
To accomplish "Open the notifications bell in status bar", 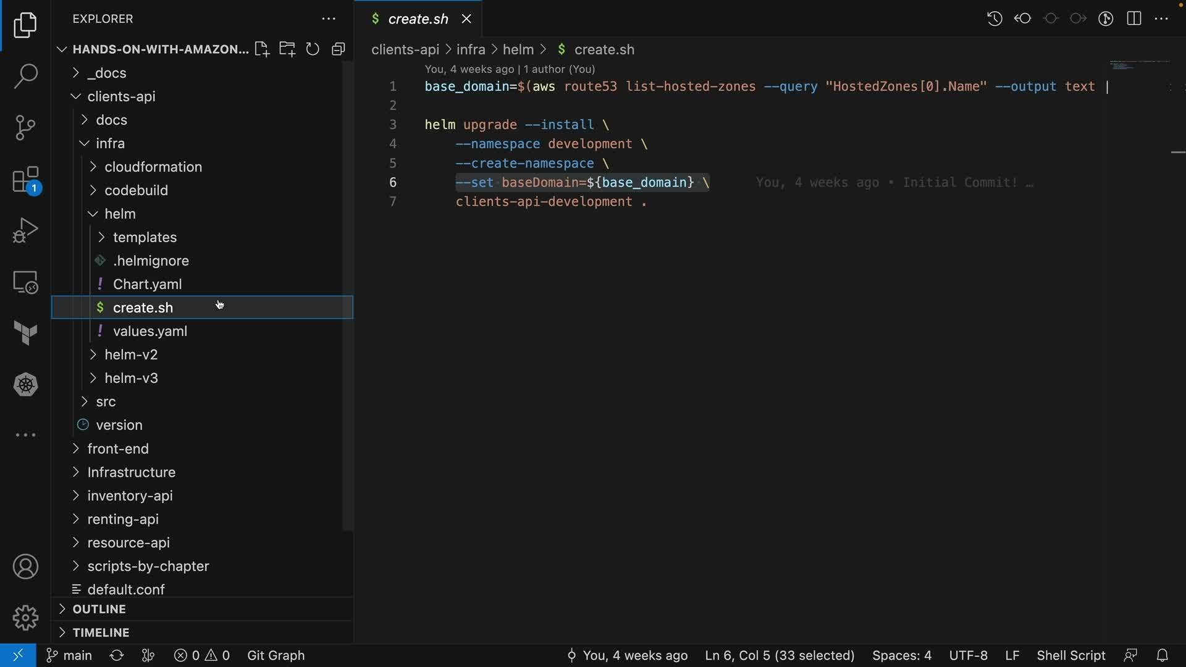I will [1162, 655].
